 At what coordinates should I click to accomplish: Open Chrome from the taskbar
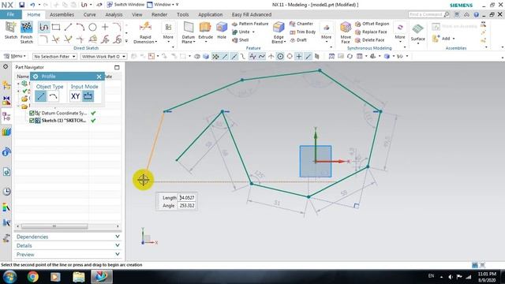[32, 277]
